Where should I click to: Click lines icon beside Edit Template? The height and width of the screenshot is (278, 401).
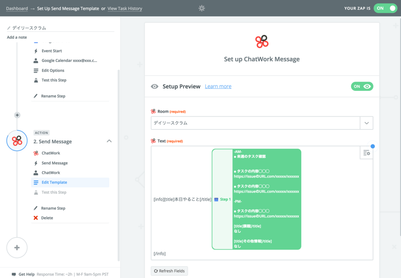coord(36,182)
